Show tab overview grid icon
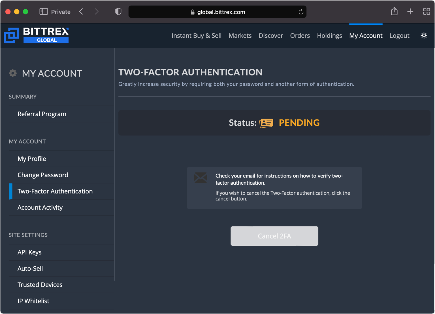The height and width of the screenshot is (314, 435). click(x=427, y=11)
